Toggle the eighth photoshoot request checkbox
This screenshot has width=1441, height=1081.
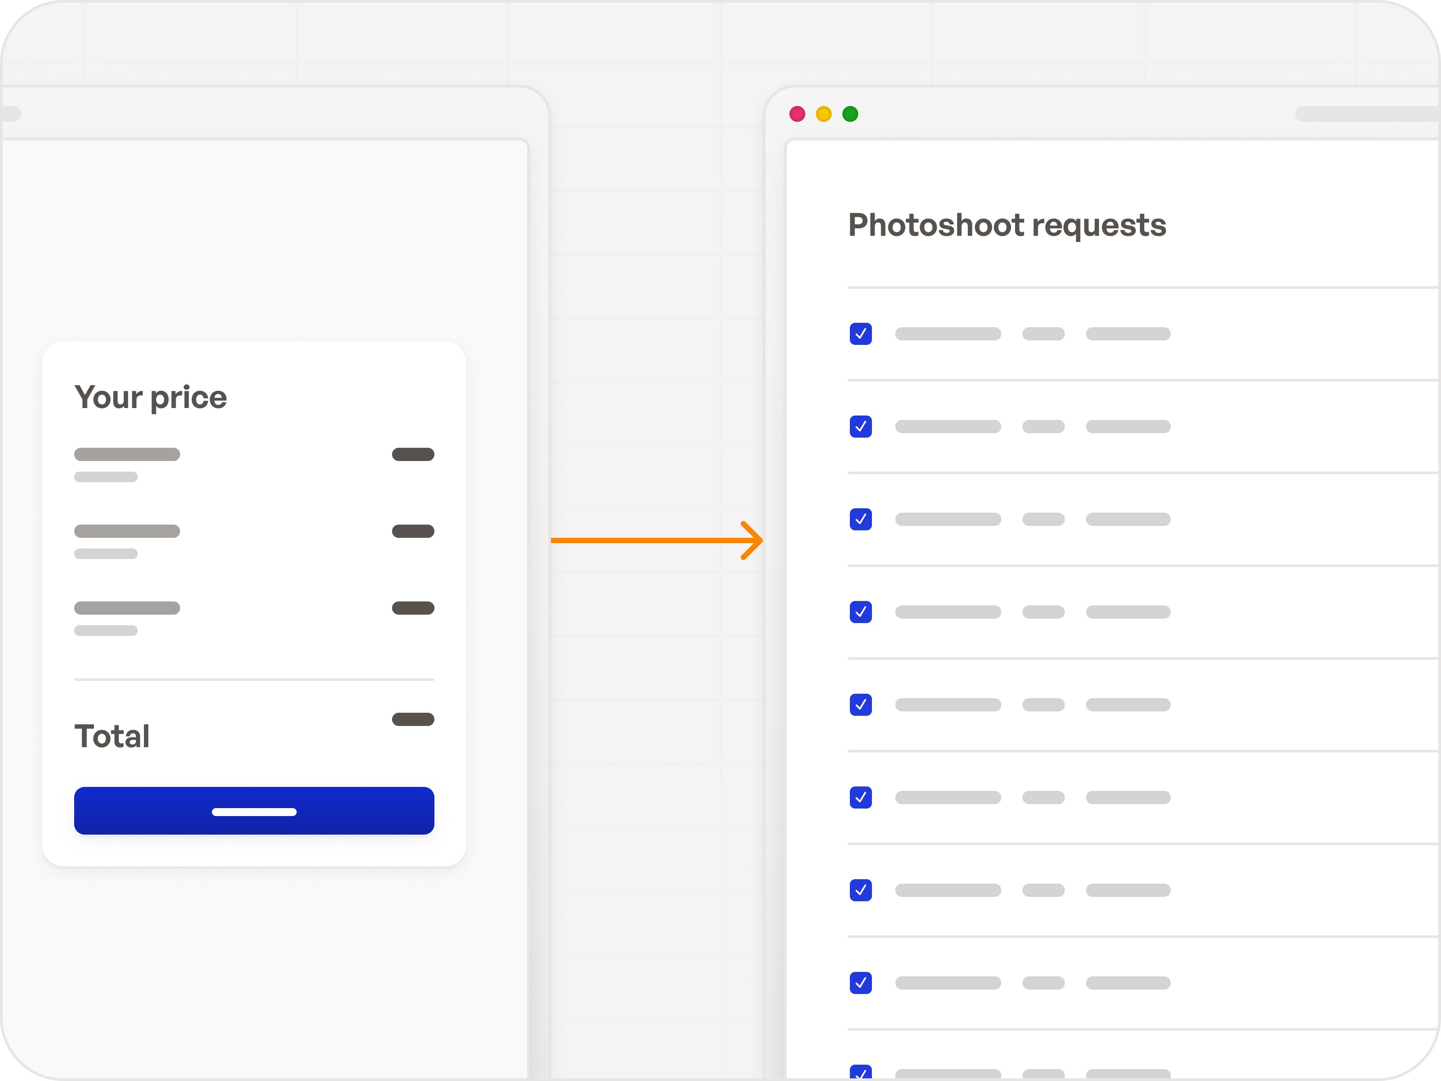coord(860,983)
